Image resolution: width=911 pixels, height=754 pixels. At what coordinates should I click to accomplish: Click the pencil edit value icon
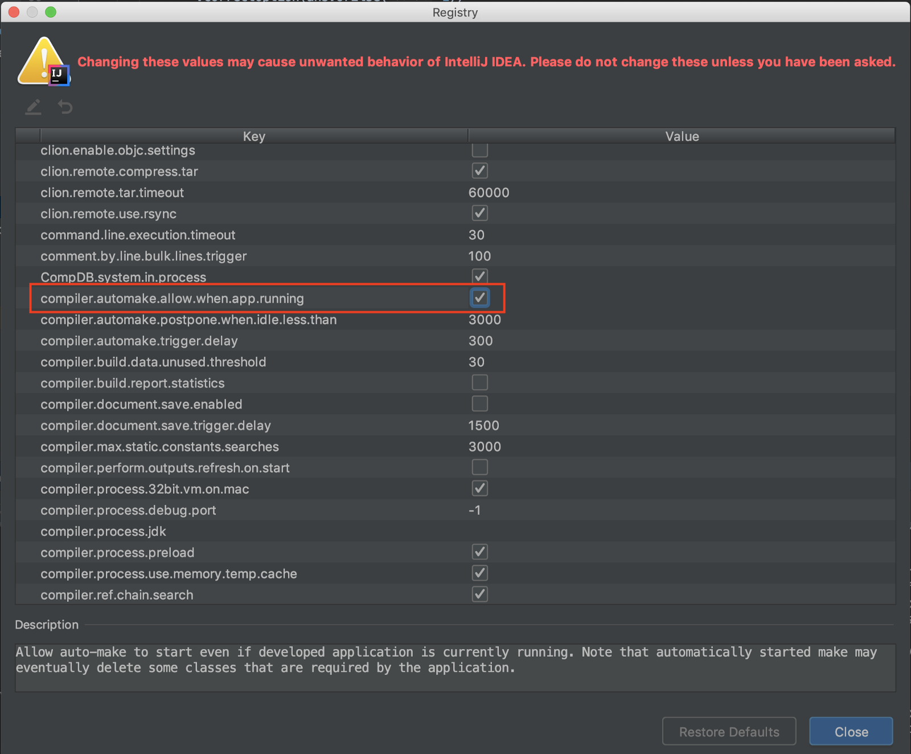[x=32, y=107]
